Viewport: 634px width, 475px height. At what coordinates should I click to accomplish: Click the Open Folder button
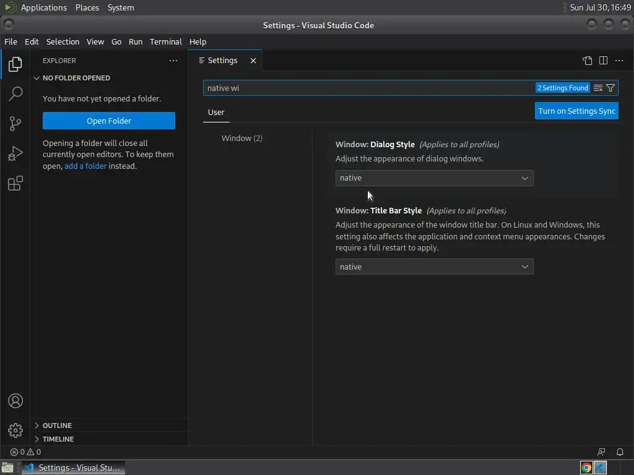[109, 121]
